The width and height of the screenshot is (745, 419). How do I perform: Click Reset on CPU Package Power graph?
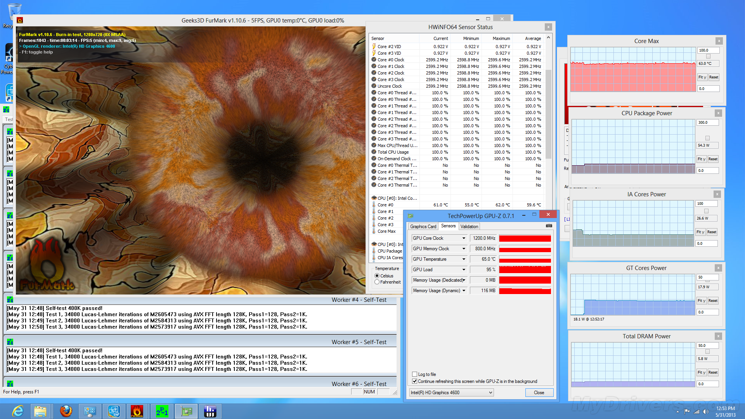pos(713,159)
